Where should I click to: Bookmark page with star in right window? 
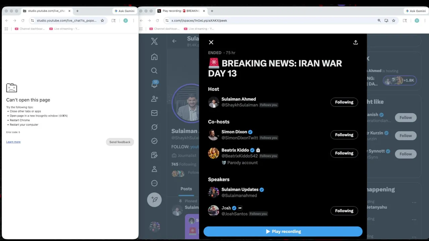[x=393, y=20]
